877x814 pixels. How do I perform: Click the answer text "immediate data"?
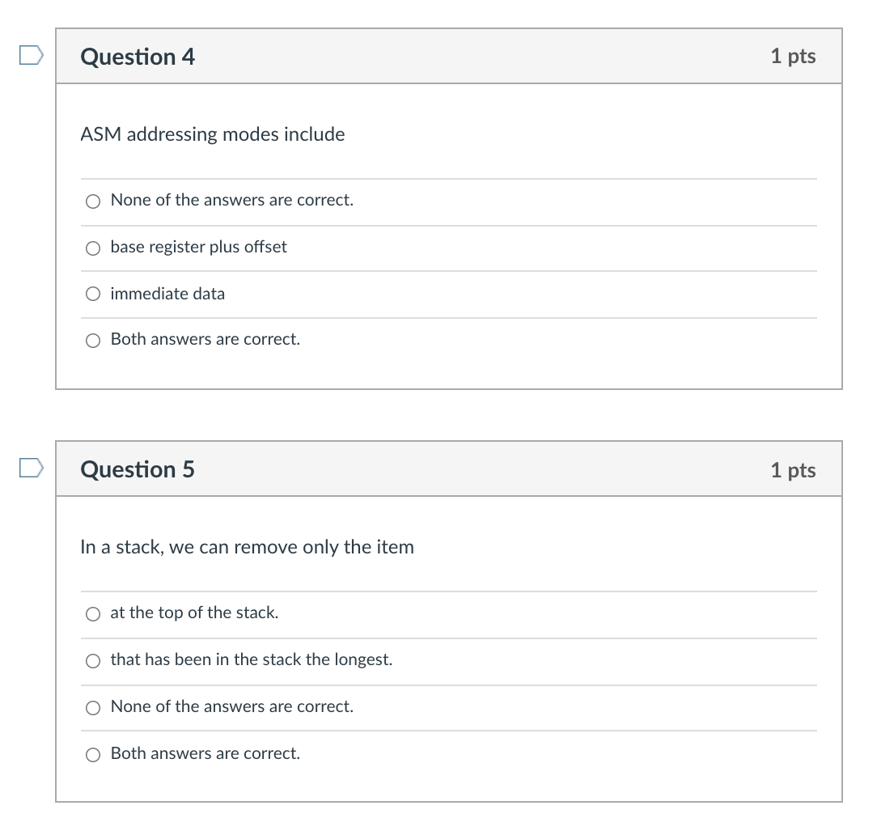[167, 294]
